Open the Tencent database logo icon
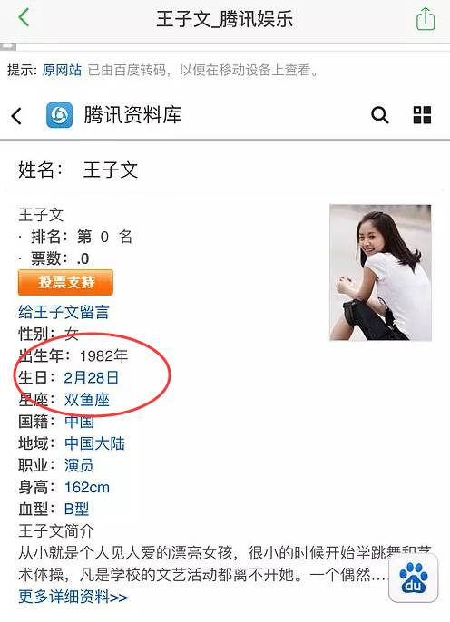Viewport: 450px width, 622px height. 60,115
